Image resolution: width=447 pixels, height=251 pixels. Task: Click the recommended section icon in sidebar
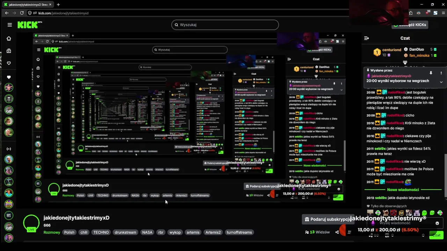tap(9, 149)
